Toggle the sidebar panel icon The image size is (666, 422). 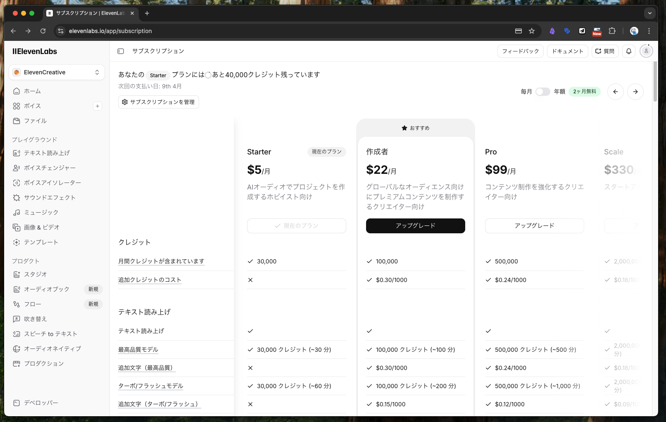(121, 51)
